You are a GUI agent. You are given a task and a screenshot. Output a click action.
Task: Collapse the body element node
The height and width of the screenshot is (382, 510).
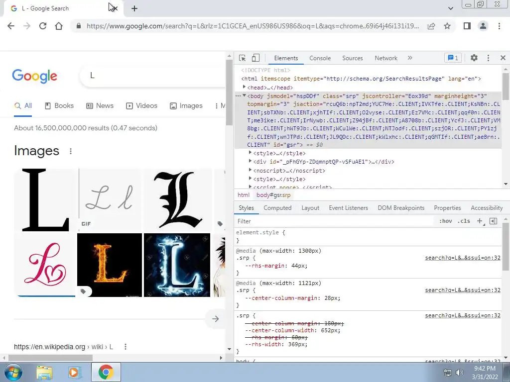[x=244, y=95]
